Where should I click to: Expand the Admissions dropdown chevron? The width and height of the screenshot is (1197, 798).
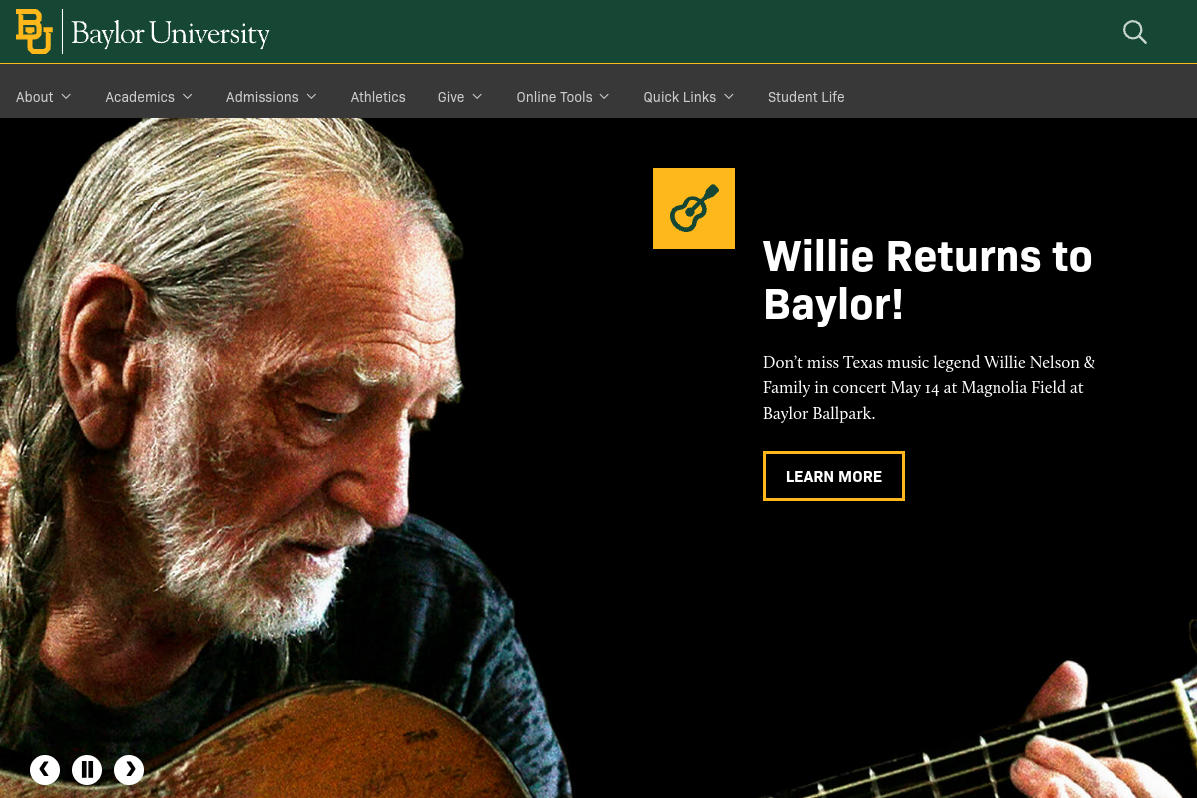click(311, 97)
